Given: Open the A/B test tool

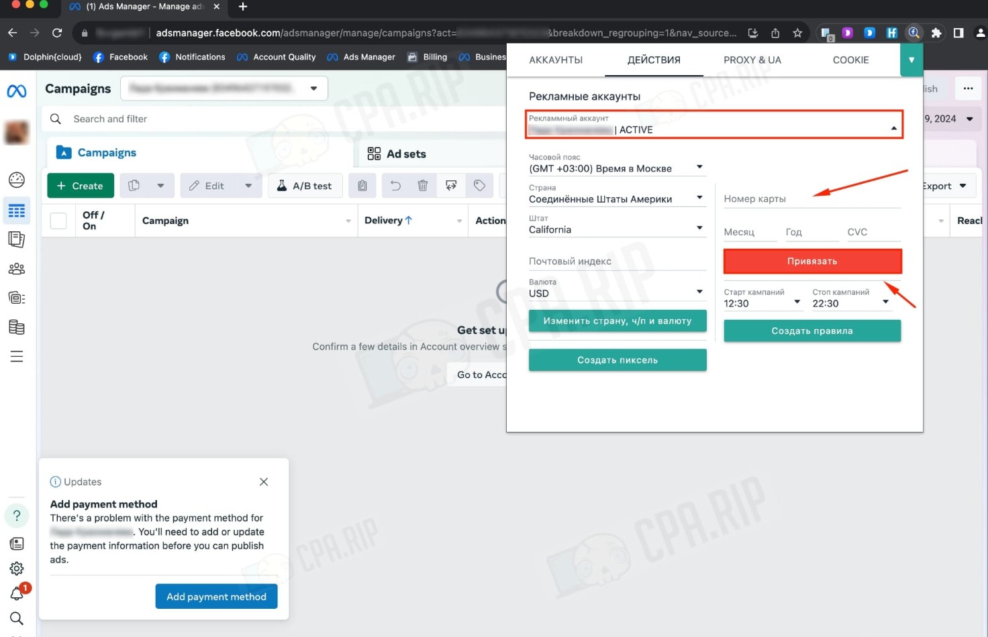Looking at the screenshot, I should coord(305,186).
